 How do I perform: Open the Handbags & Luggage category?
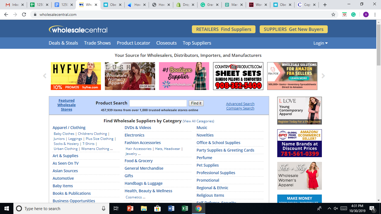click(144, 183)
